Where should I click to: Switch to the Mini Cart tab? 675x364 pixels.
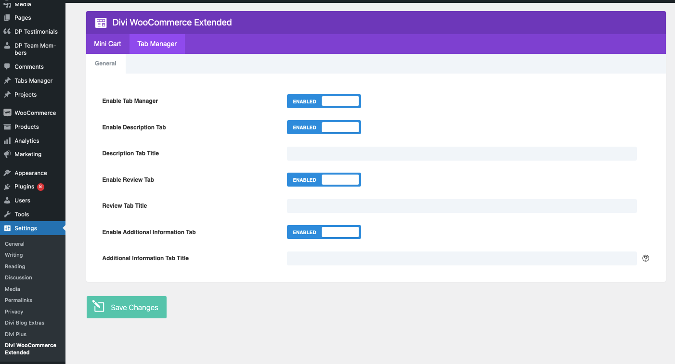[x=107, y=43]
